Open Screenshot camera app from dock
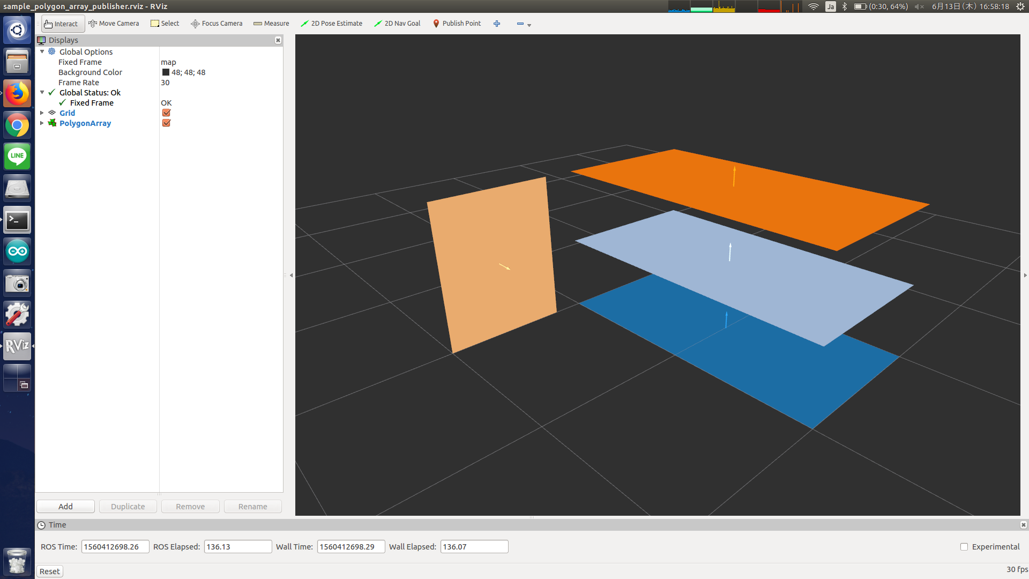 click(x=17, y=283)
